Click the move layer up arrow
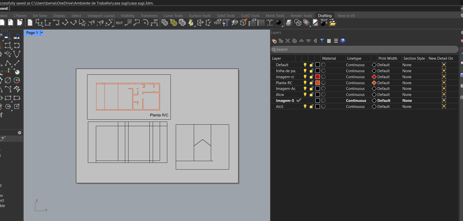 click(301, 41)
